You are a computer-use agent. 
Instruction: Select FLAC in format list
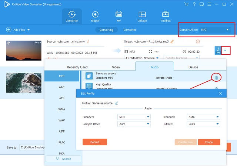click(x=62, y=142)
